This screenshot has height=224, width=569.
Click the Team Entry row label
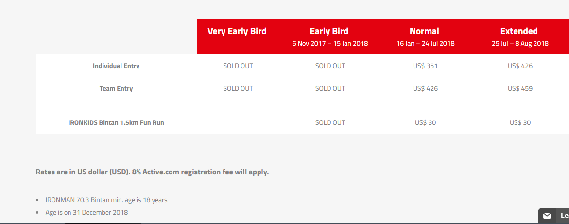[x=116, y=88]
